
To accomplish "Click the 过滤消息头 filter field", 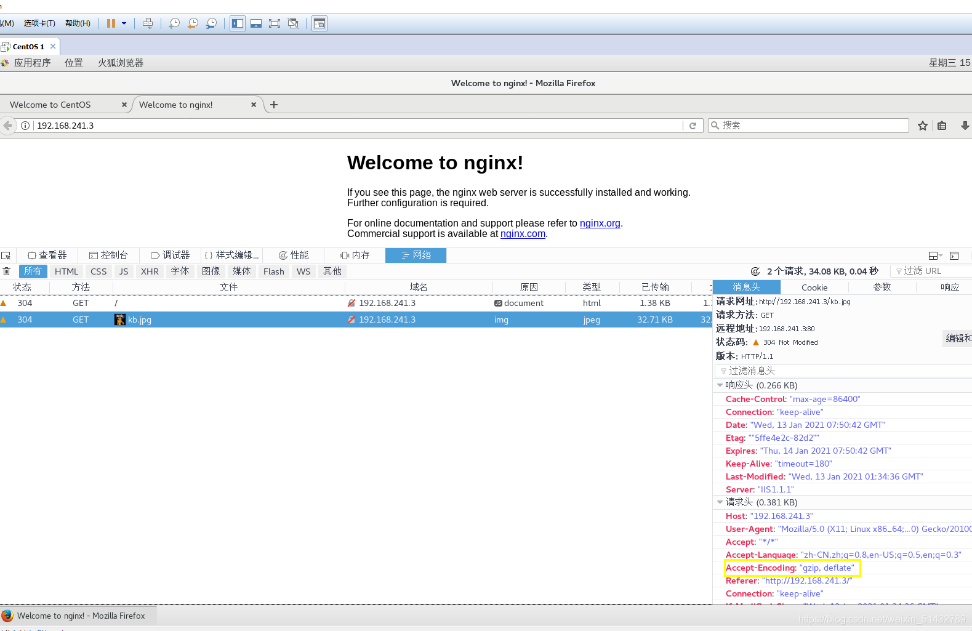I will tap(843, 371).
